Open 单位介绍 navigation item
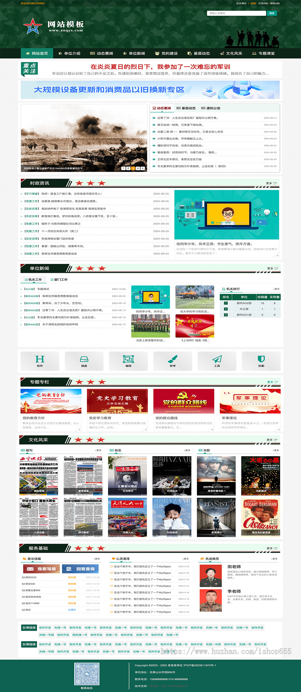301x692 pixels. pyautogui.click(x=69, y=53)
